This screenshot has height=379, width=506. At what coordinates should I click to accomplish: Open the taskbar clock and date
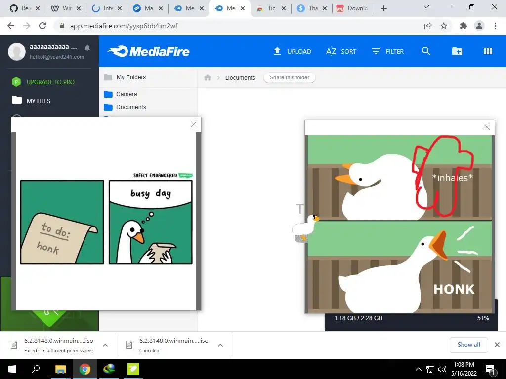464,369
